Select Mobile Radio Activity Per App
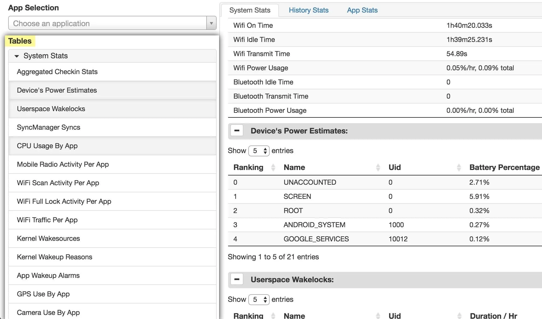The image size is (542, 319). coord(112,164)
